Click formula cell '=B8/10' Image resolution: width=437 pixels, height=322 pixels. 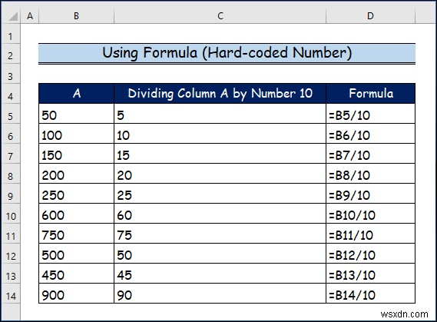[371, 174]
